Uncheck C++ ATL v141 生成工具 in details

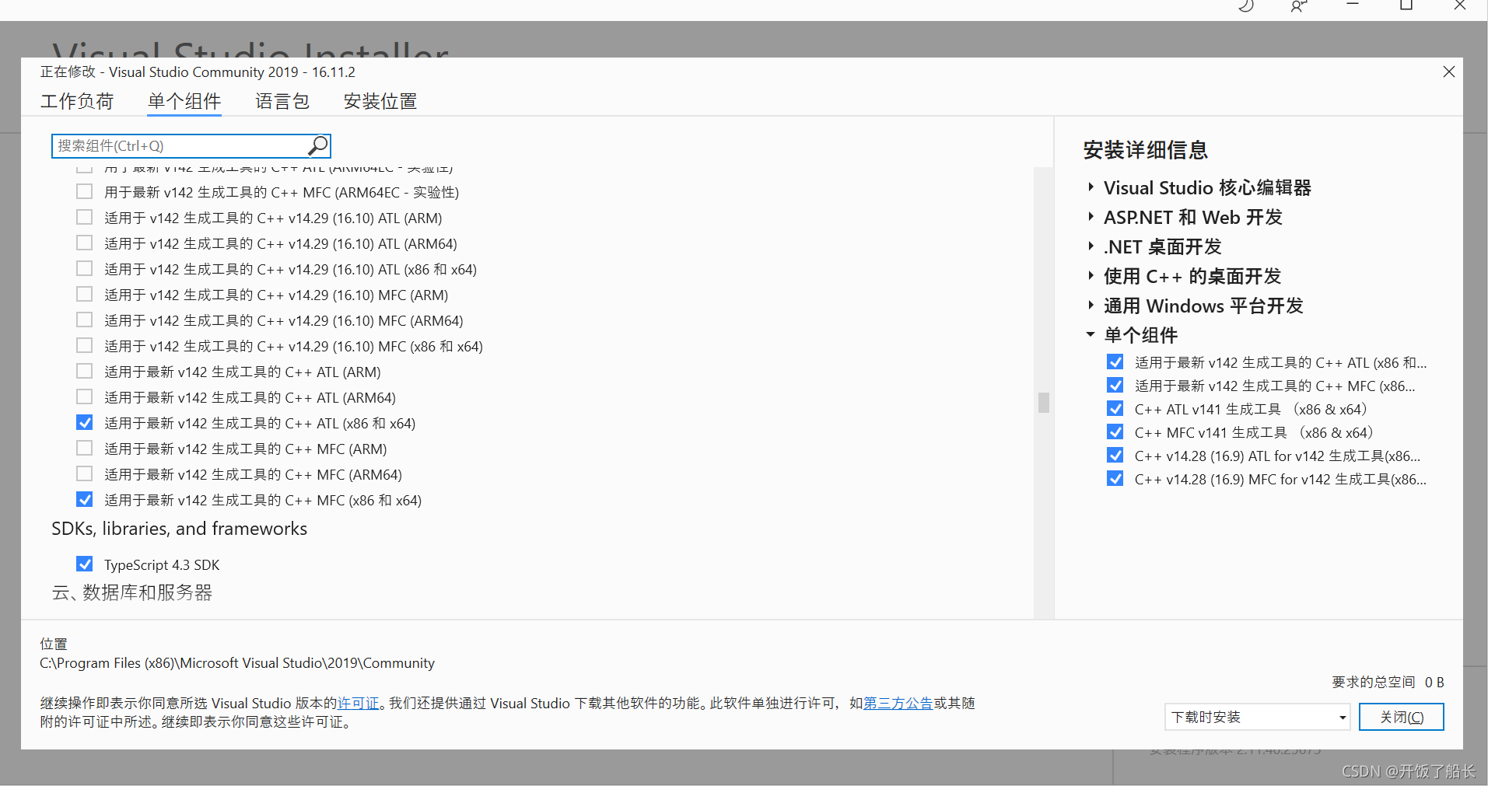1115,408
